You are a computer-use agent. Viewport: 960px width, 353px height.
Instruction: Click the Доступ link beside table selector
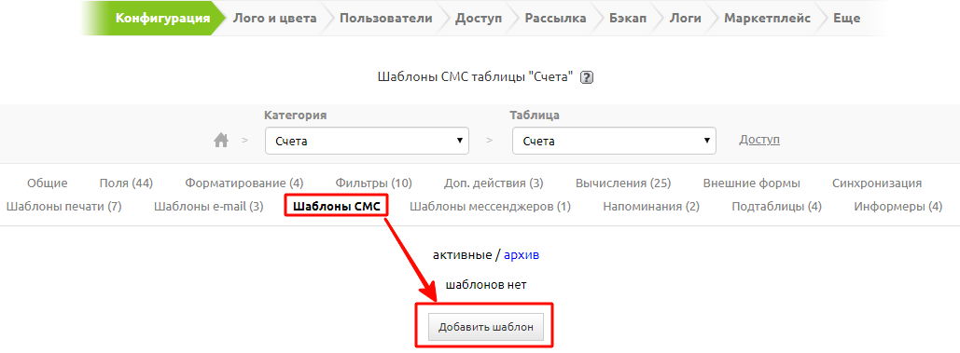(x=759, y=140)
